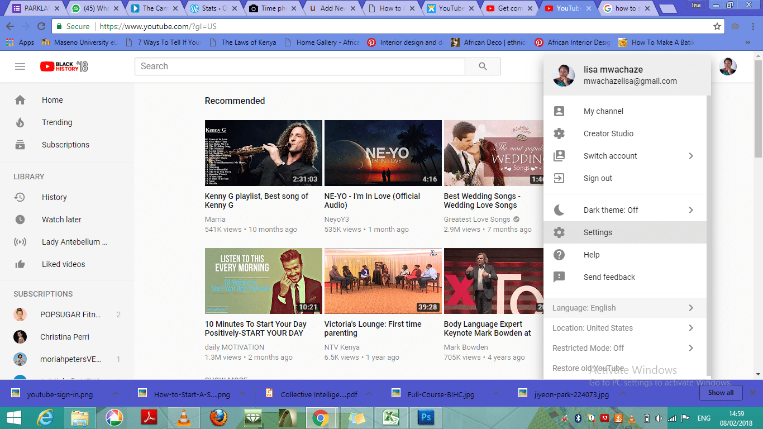Expand the Language: English option

coord(584,308)
